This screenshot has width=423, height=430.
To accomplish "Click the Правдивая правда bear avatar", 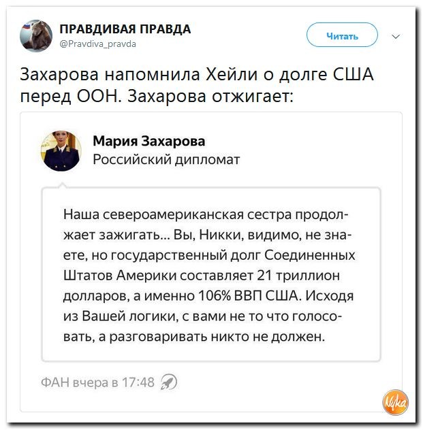I will [36, 35].
